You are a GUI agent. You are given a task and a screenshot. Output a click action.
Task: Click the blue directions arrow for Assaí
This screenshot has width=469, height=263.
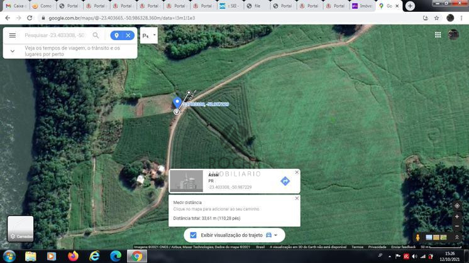[285, 181]
